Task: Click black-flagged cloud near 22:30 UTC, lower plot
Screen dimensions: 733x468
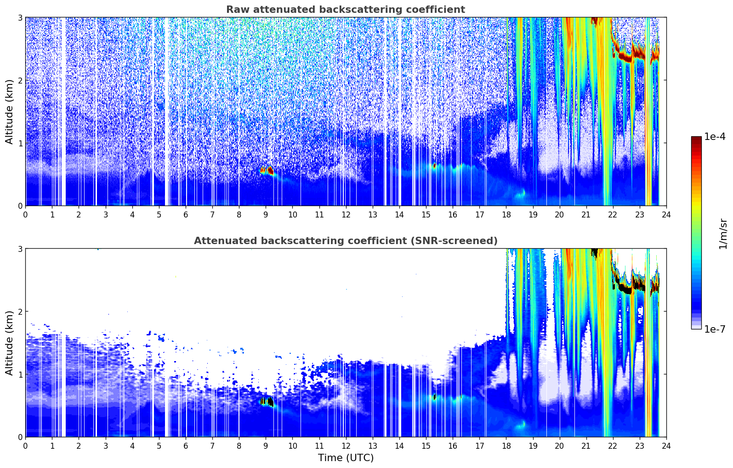Action: (626, 289)
